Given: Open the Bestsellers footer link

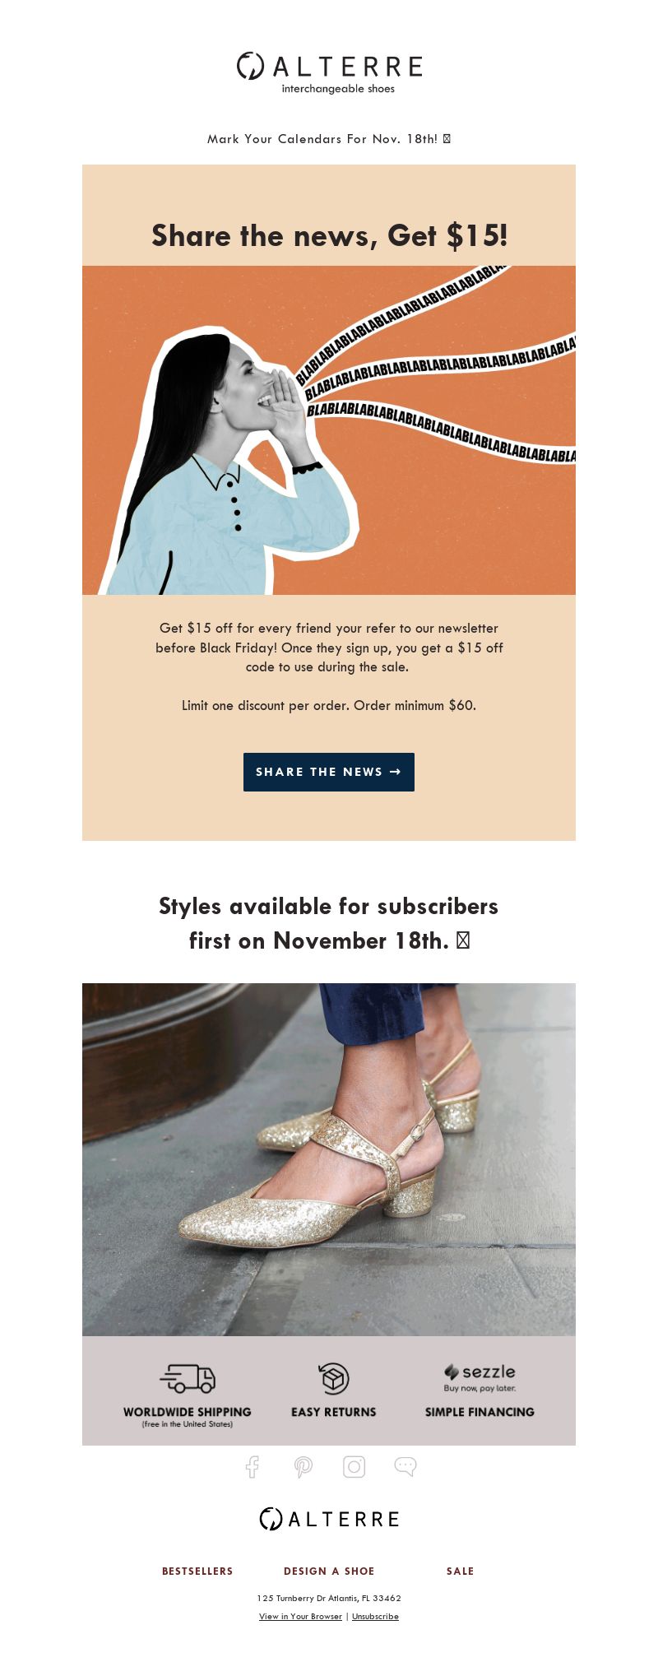Looking at the screenshot, I should 197,1571.
